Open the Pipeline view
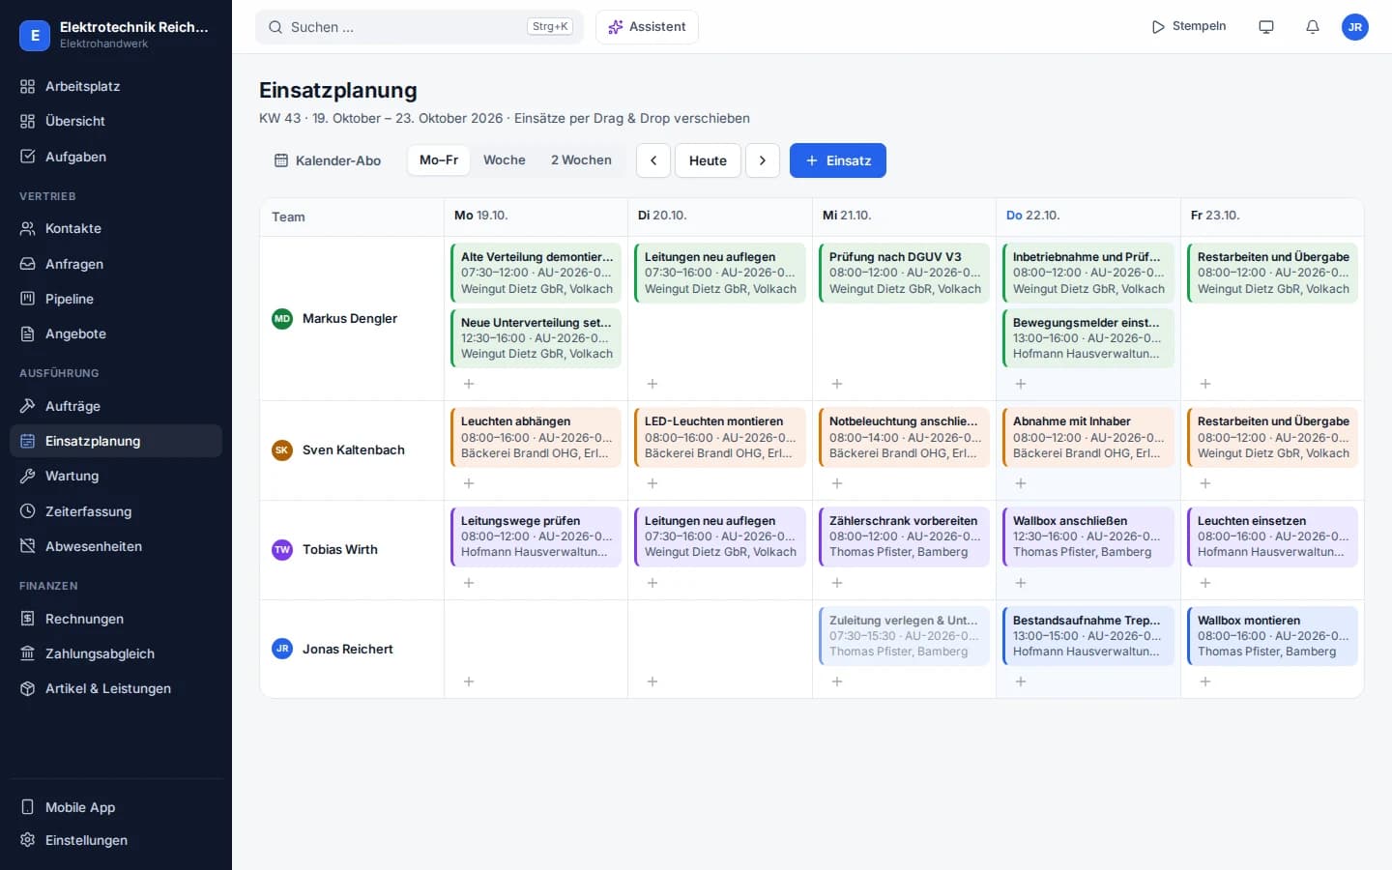The image size is (1392, 870). click(x=116, y=299)
